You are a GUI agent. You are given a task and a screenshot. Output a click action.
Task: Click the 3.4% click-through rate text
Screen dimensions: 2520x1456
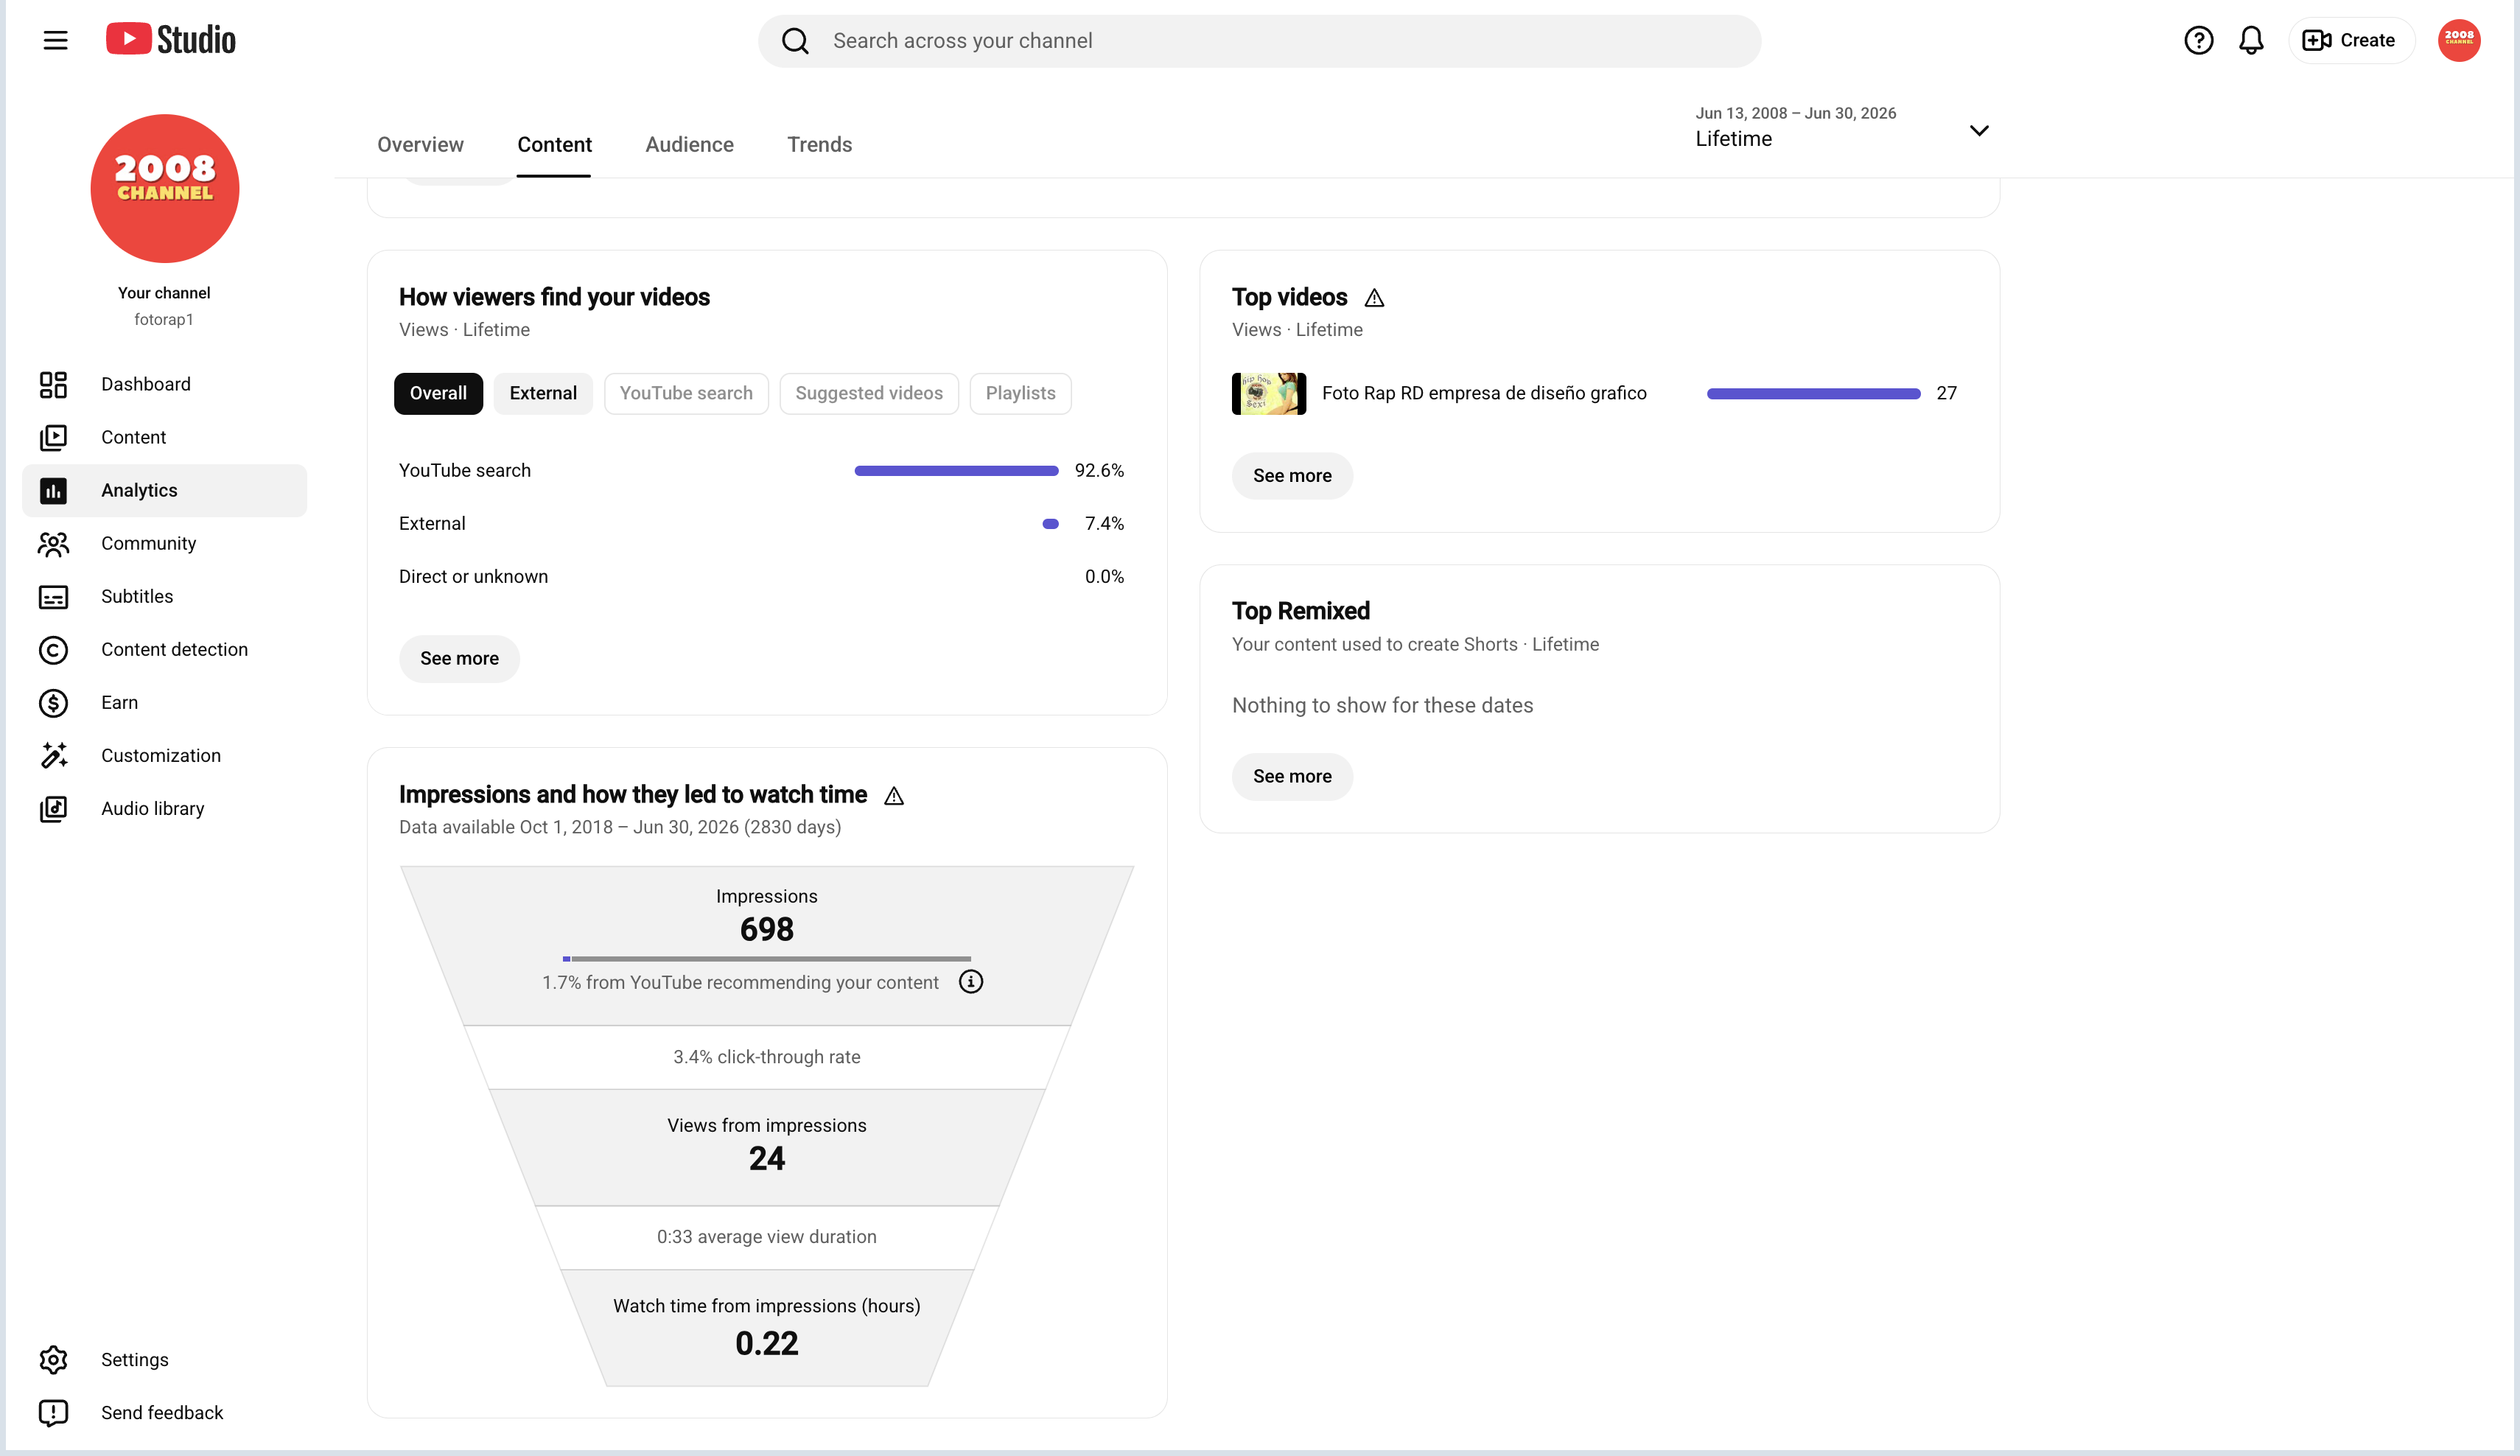point(767,1057)
